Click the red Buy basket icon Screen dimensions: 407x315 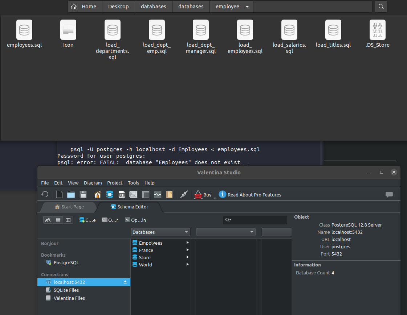(198, 195)
